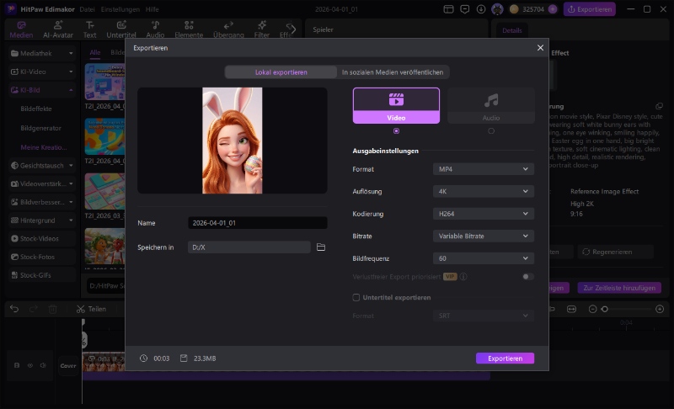This screenshot has height=409, width=674.
Task: Expand the Bildfrequenz dropdown showing 60
Action: (x=484, y=258)
